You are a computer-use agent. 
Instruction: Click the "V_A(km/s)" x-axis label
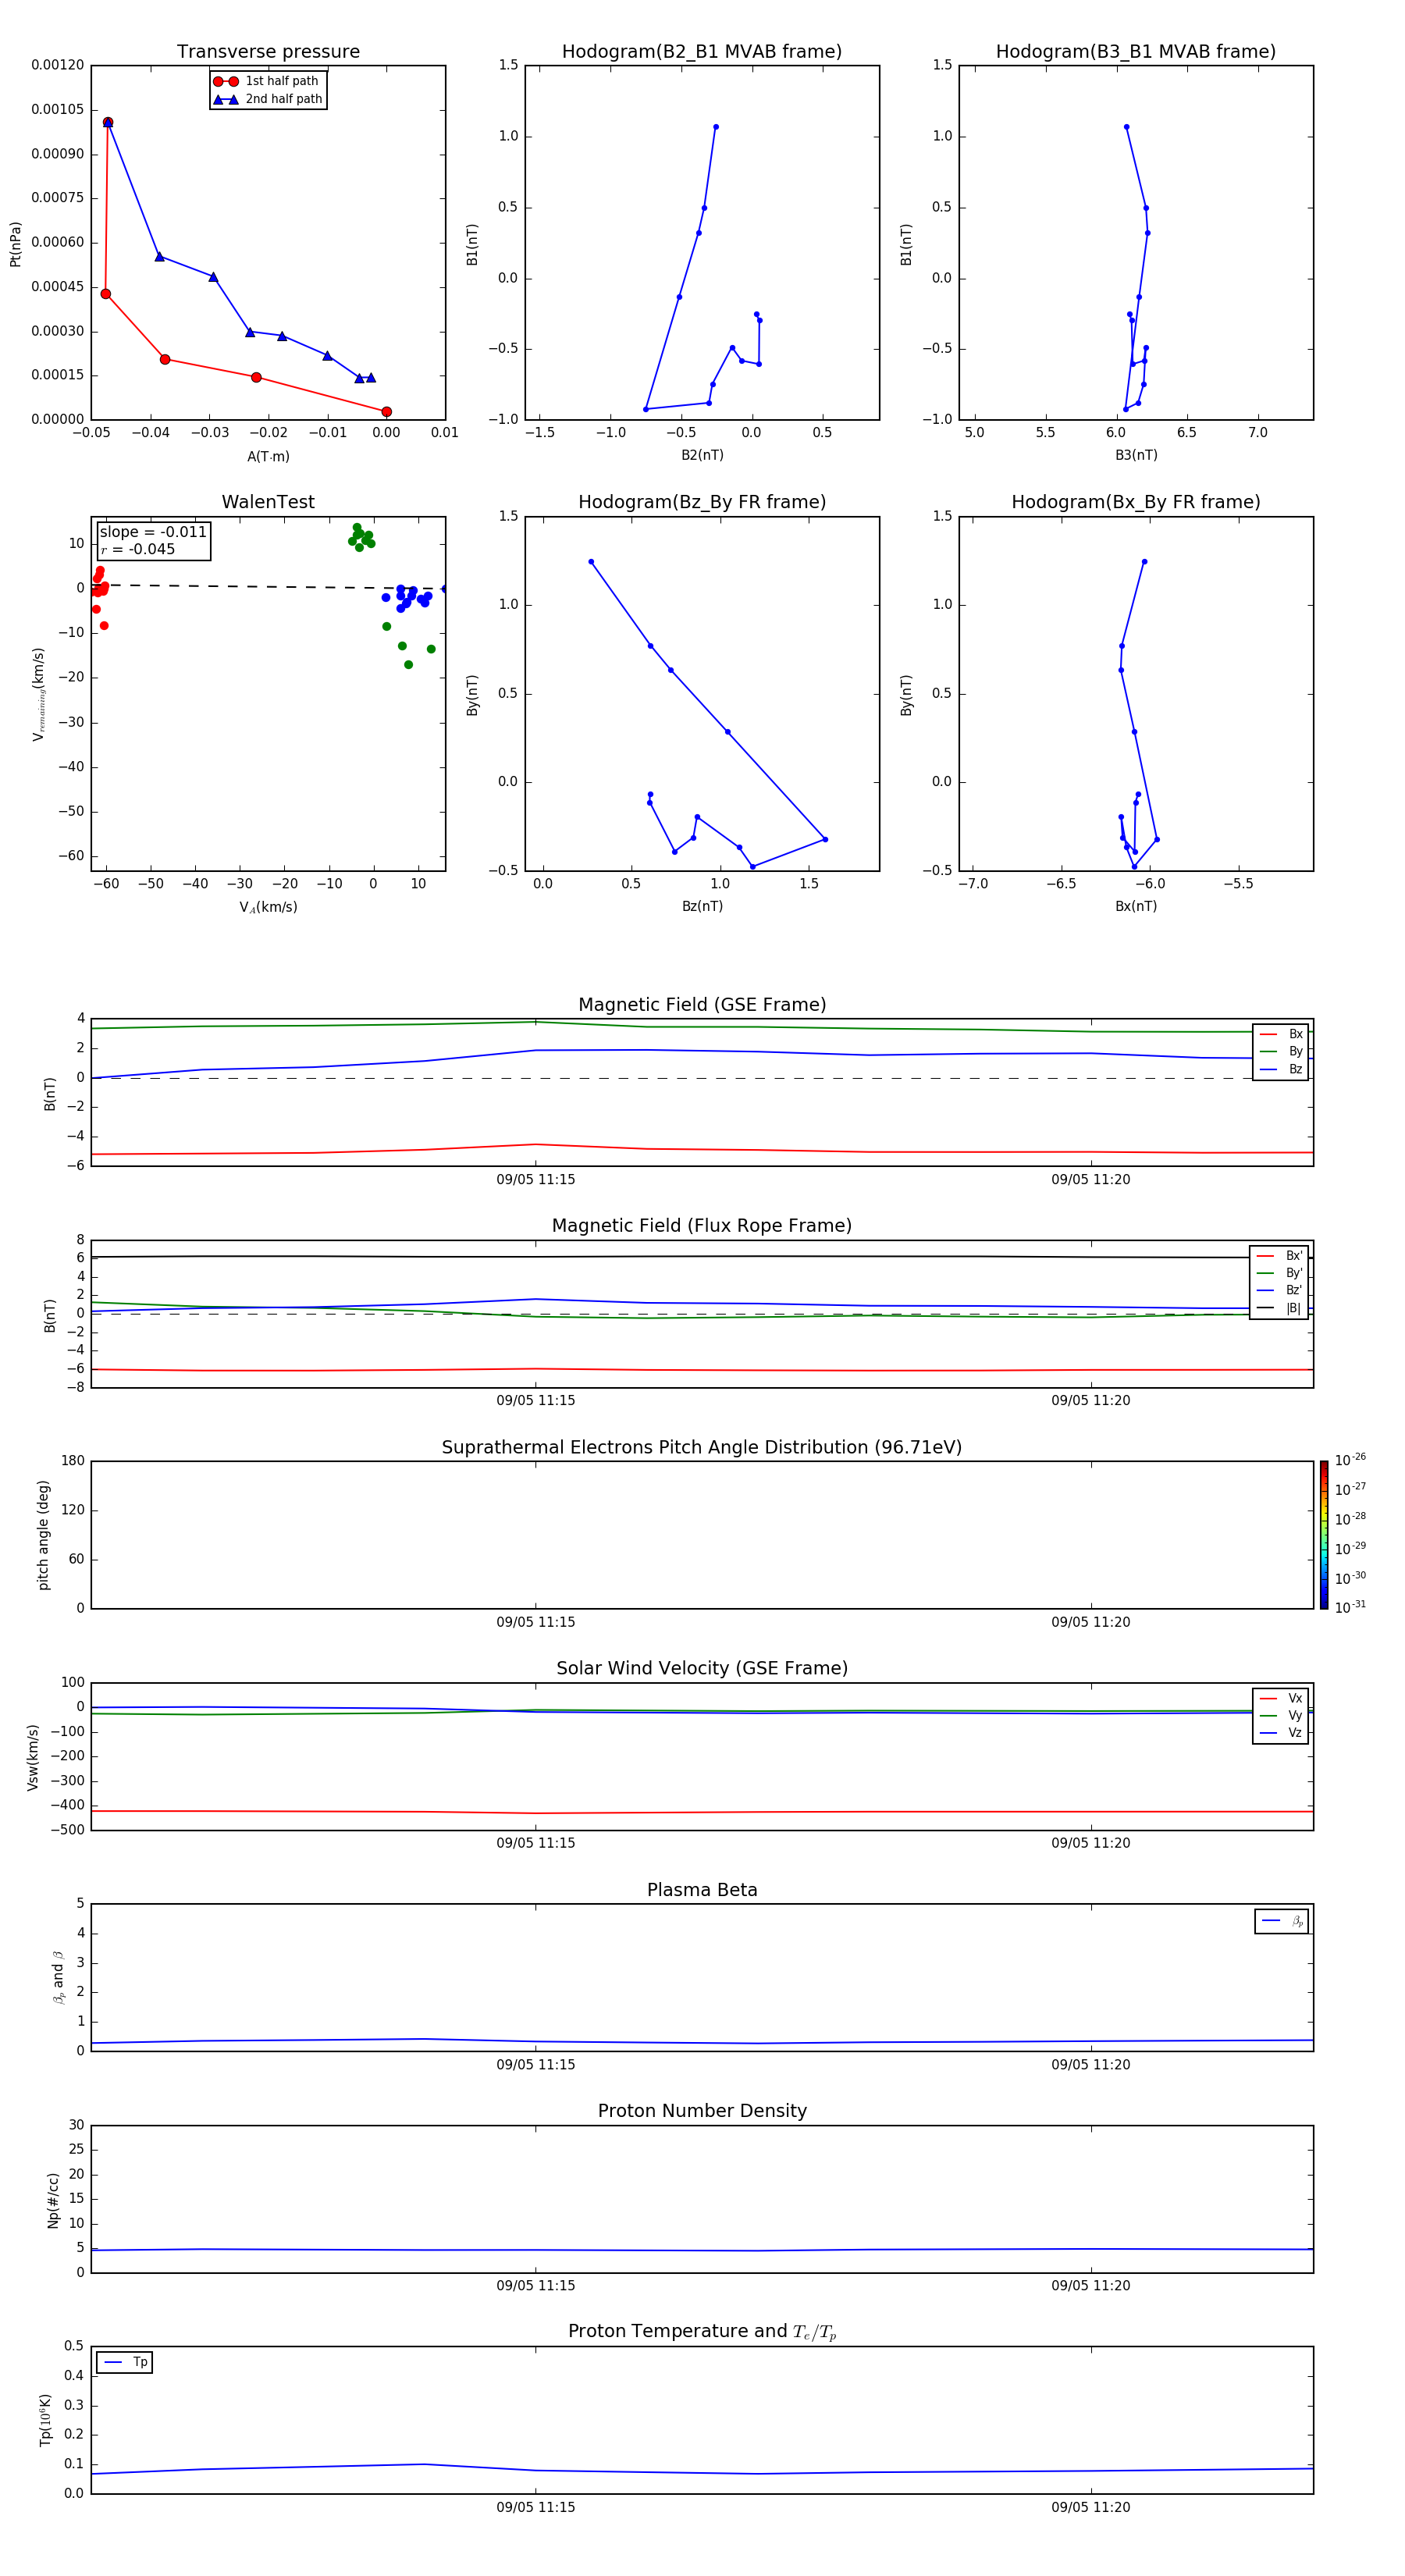[x=268, y=907]
